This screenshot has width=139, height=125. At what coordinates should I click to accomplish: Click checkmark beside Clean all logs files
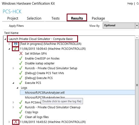click(21, 117)
